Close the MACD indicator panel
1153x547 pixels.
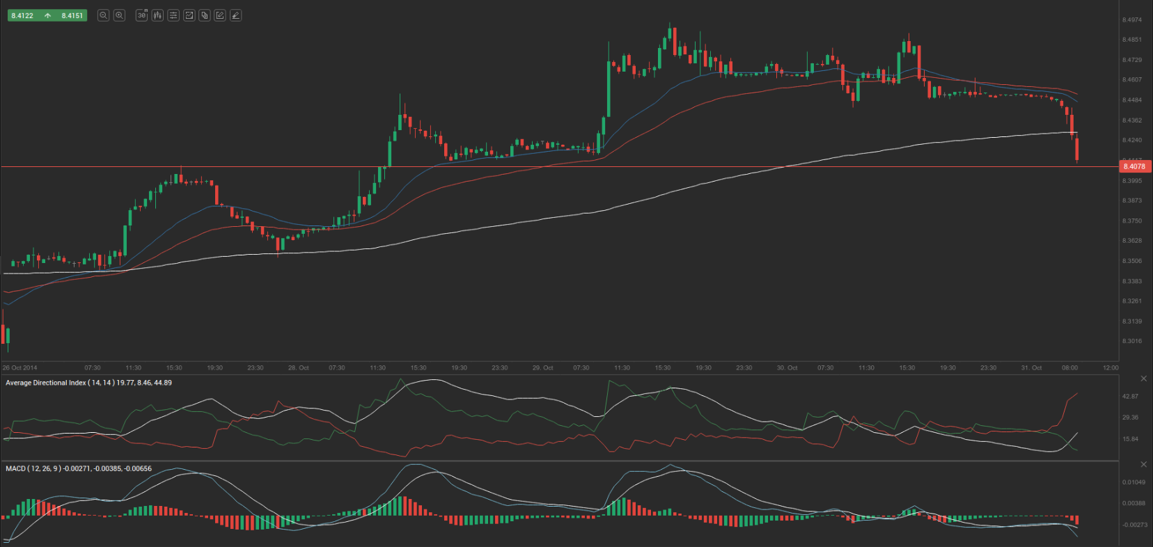click(x=1143, y=464)
